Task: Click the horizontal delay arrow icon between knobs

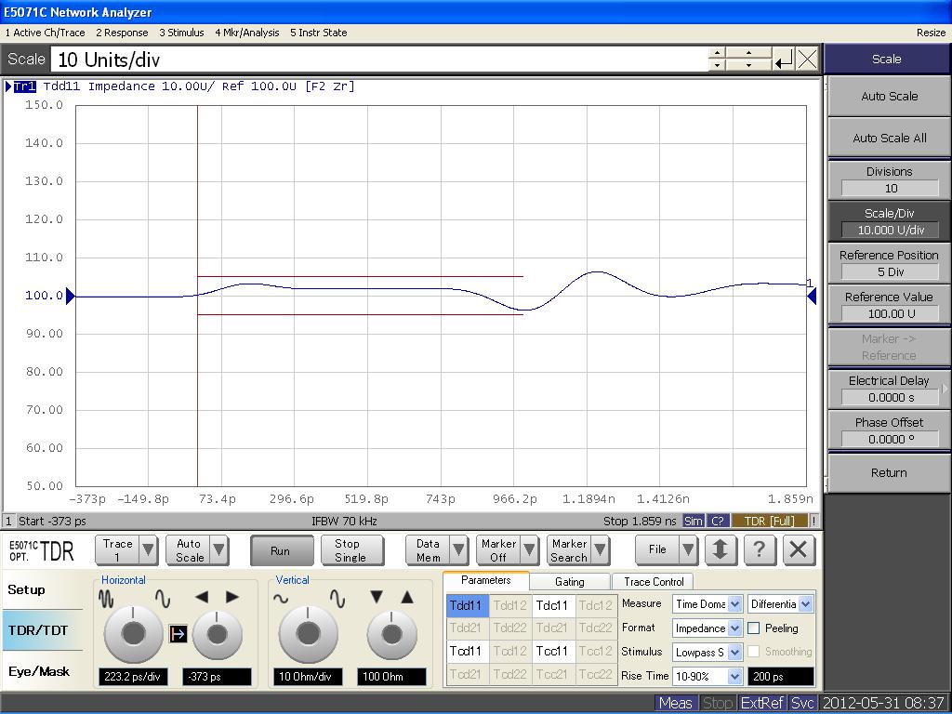Action: pos(178,634)
